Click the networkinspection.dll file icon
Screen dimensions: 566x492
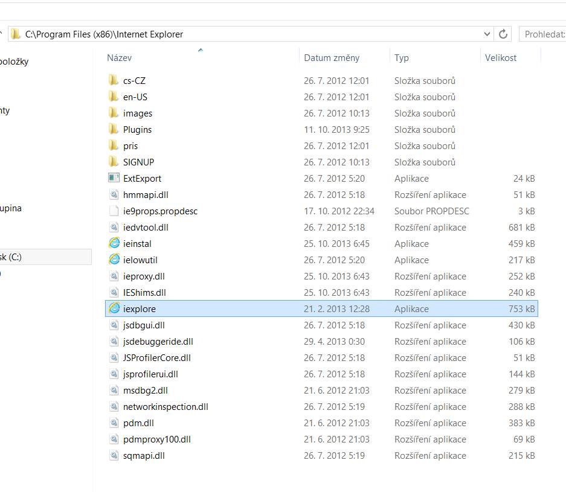tap(114, 406)
